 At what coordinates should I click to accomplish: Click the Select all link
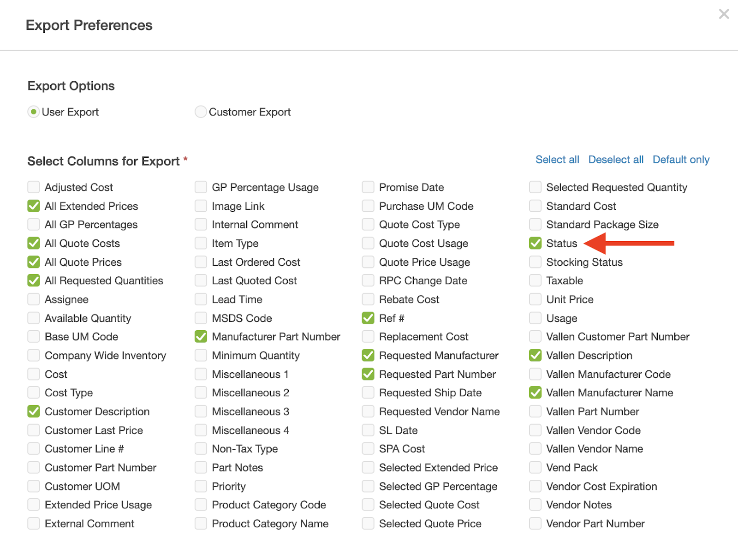[x=557, y=160]
